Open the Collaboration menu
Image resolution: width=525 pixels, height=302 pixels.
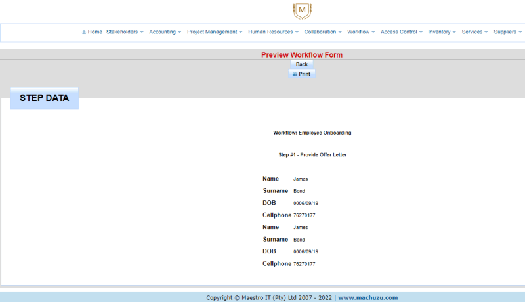click(x=323, y=32)
